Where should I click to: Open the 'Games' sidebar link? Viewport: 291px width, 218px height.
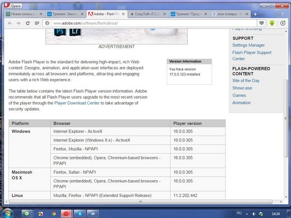[239, 95]
